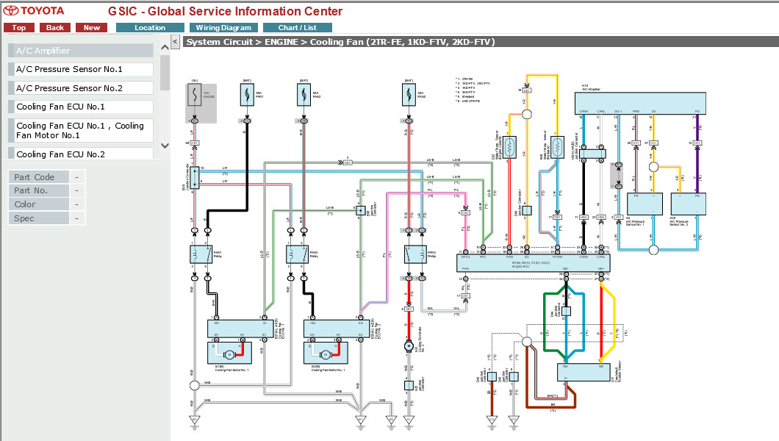Screen dimensions: 779x441
Task: Select Cooling Fan ECU No.2 list item
Action: click(x=81, y=154)
